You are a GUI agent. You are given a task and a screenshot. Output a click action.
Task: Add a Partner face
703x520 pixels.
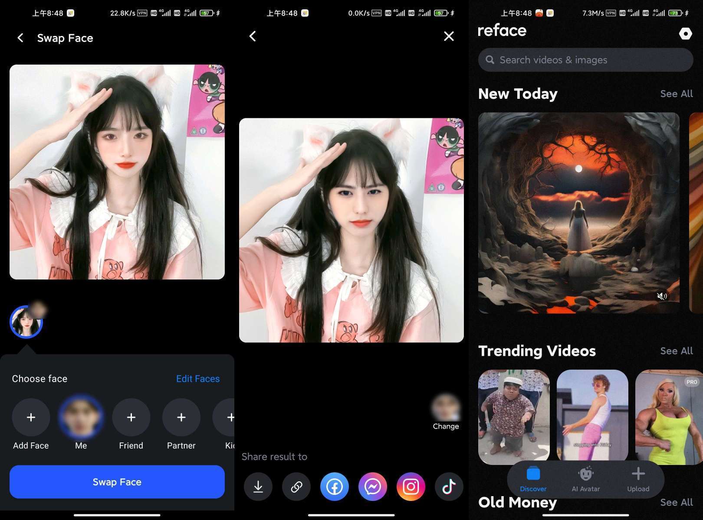point(181,417)
